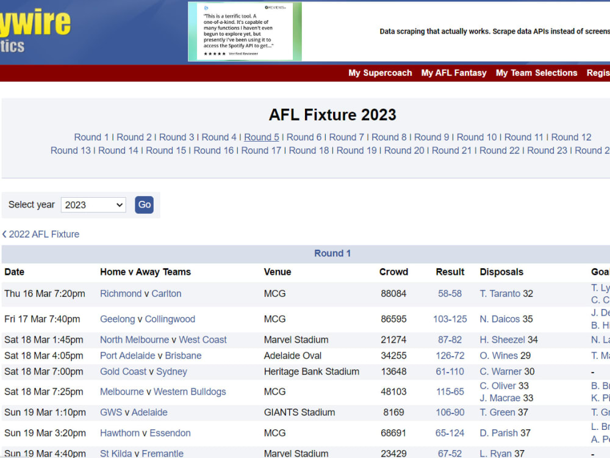
Task: Open the 58-58 match result
Action: 450,294
